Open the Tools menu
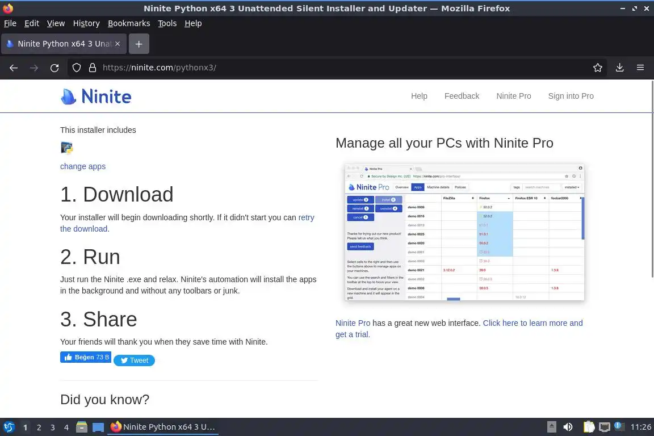The image size is (654, 436). point(167,23)
